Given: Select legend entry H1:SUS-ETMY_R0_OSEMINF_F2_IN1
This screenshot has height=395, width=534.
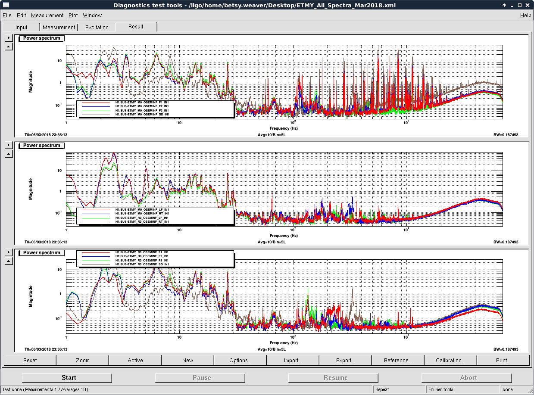Looking at the screenshot, I should coord(142,256).
